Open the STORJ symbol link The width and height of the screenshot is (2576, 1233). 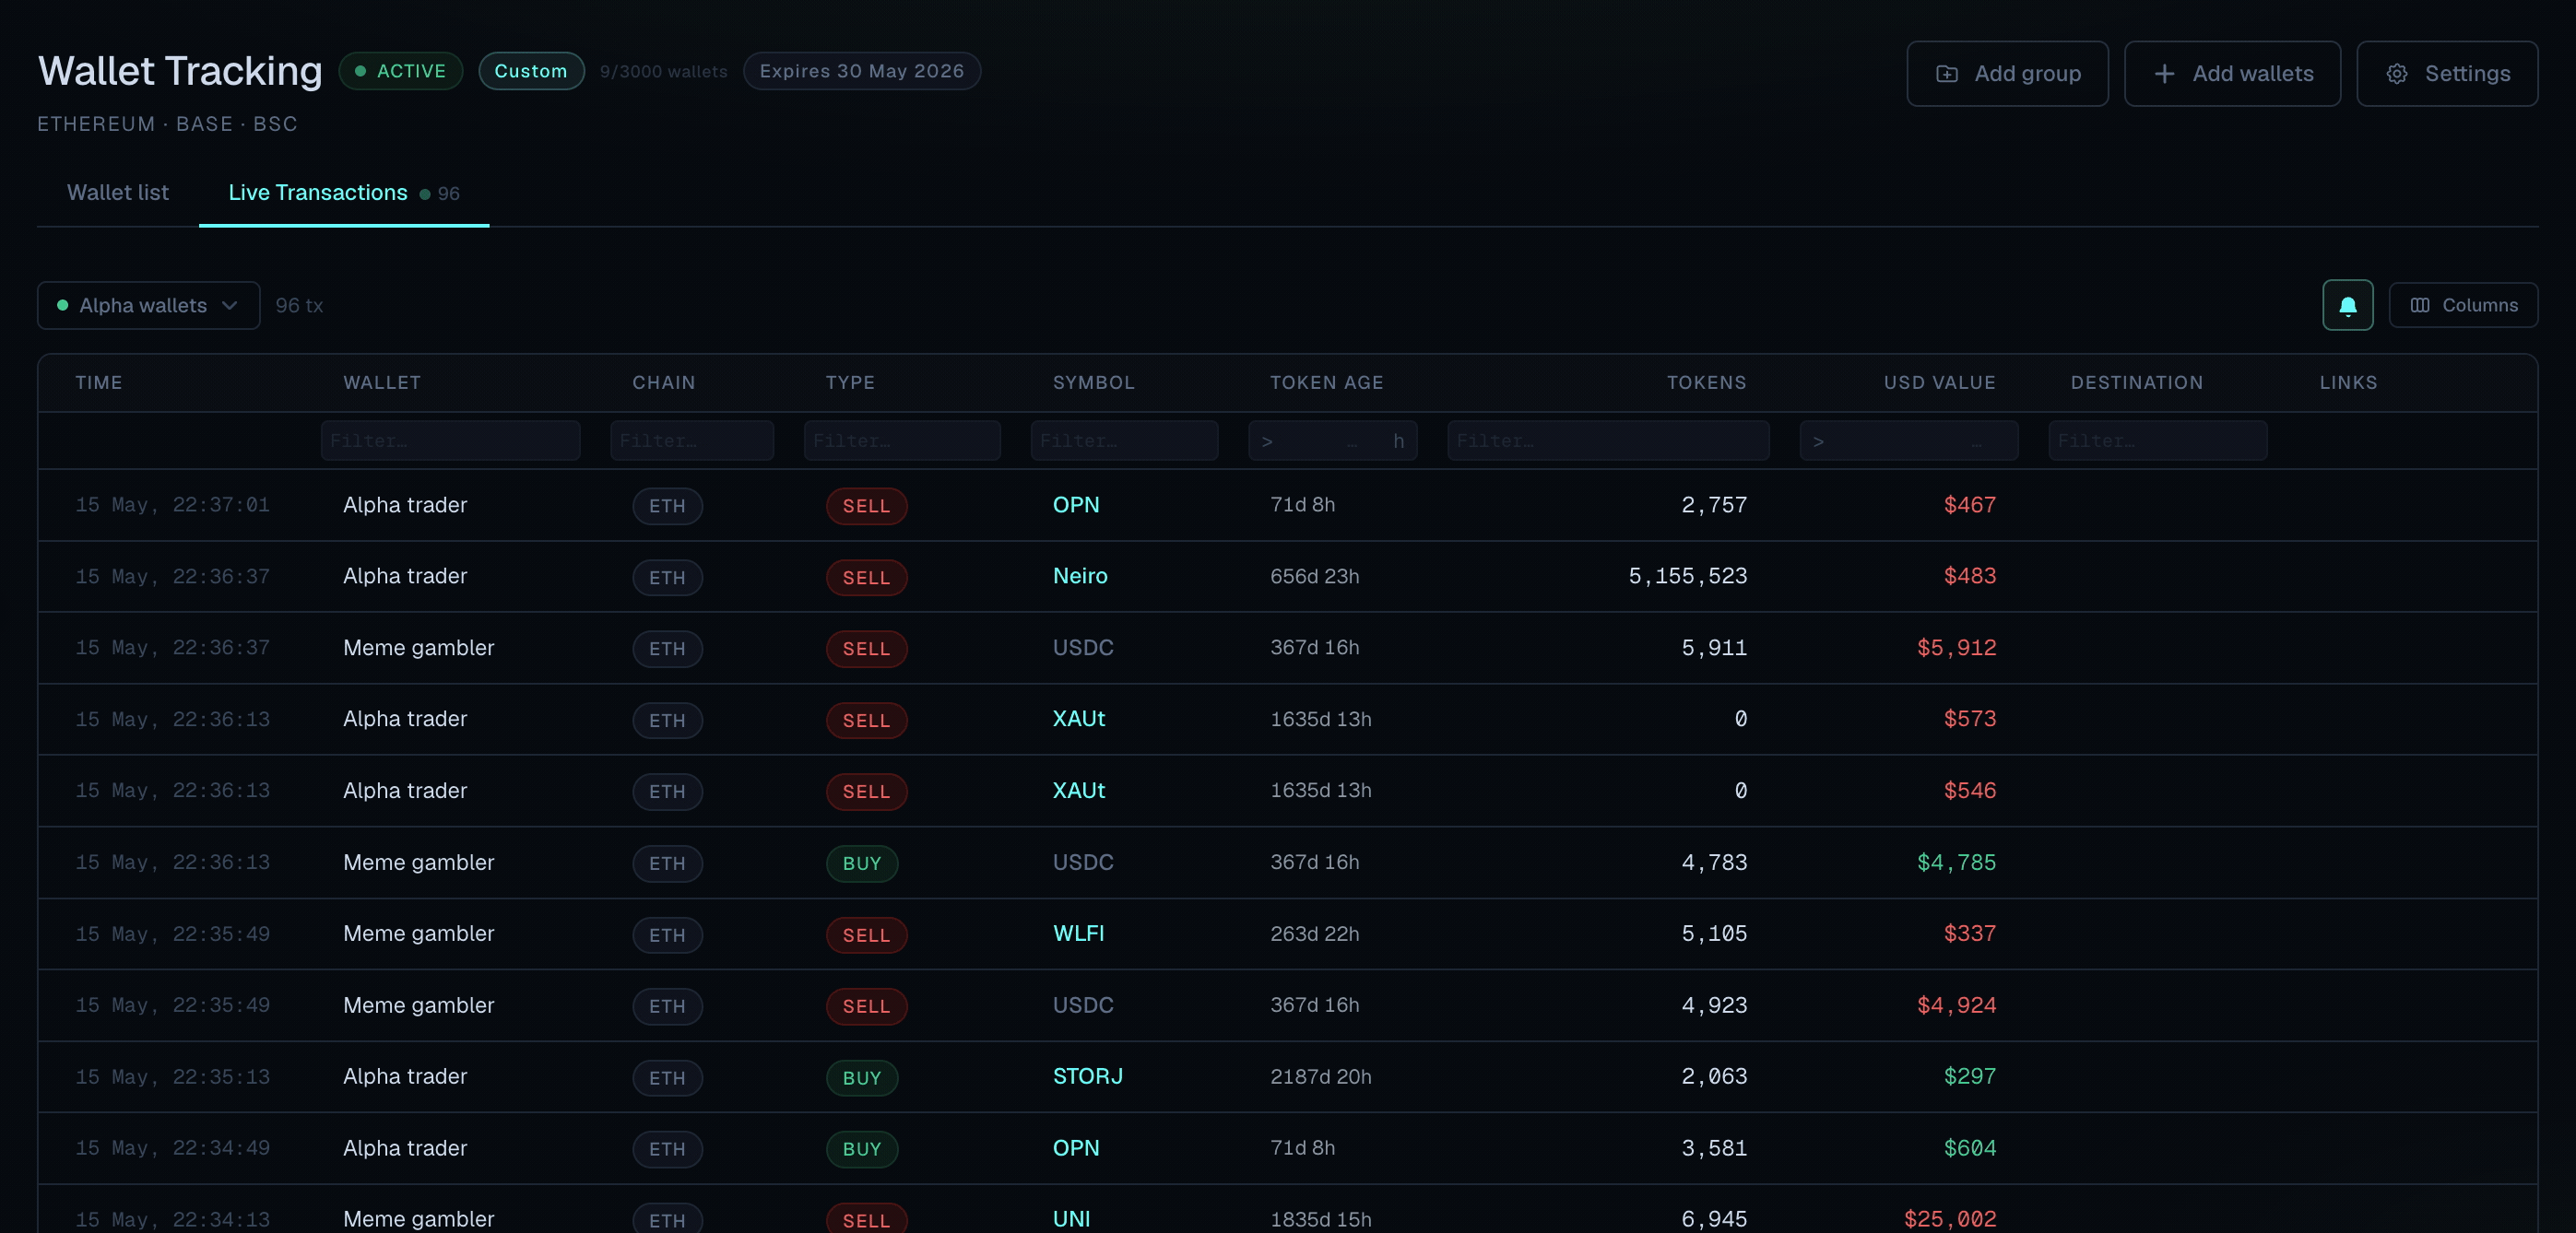(1087, 1076)
